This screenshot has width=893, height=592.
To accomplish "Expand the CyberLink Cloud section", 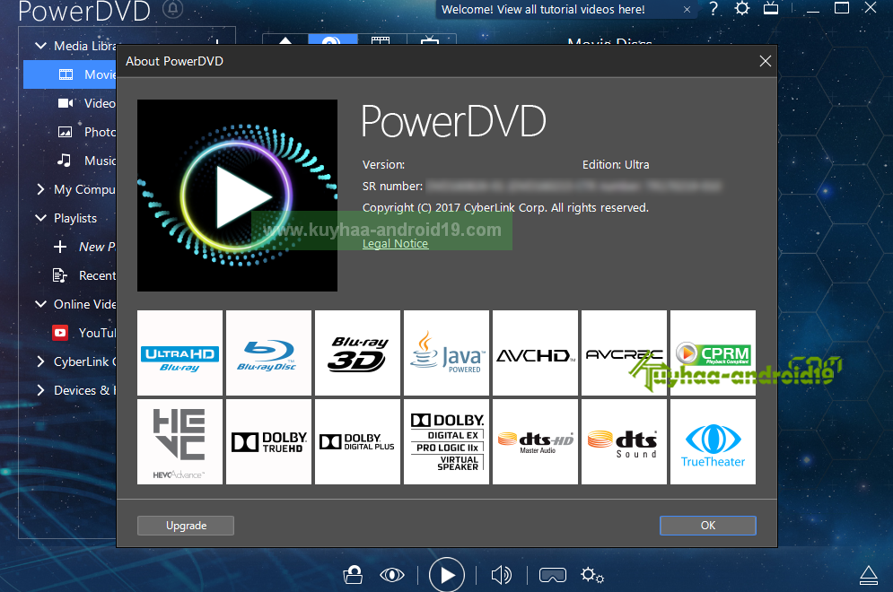I will pos(40,361).
